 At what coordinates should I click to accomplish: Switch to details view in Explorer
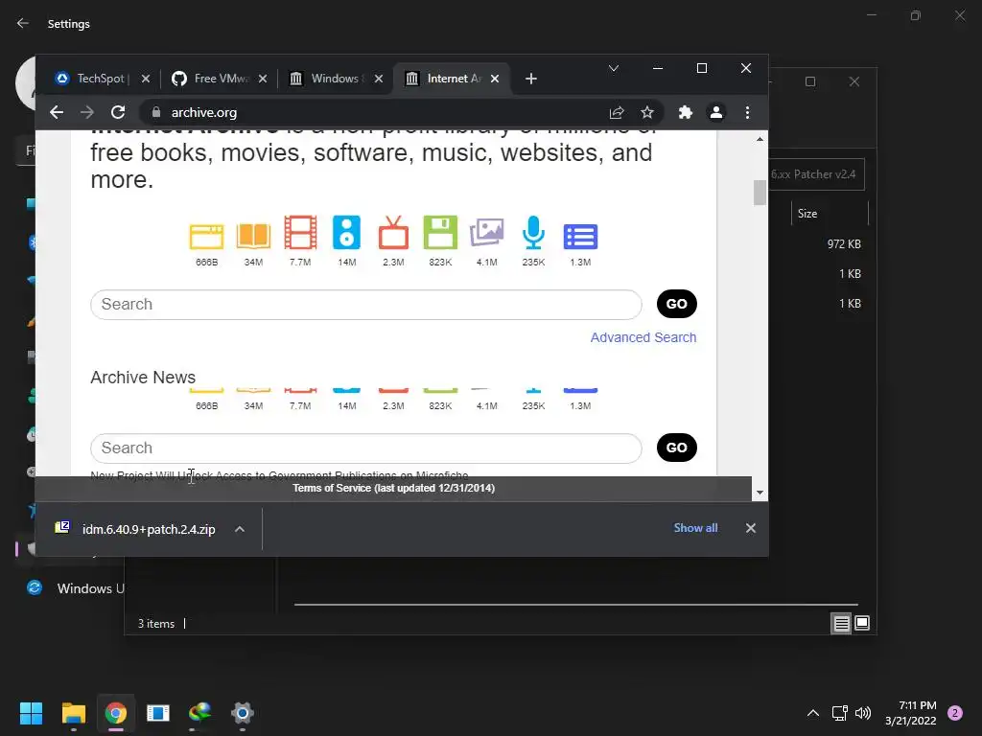click(841, 623)
